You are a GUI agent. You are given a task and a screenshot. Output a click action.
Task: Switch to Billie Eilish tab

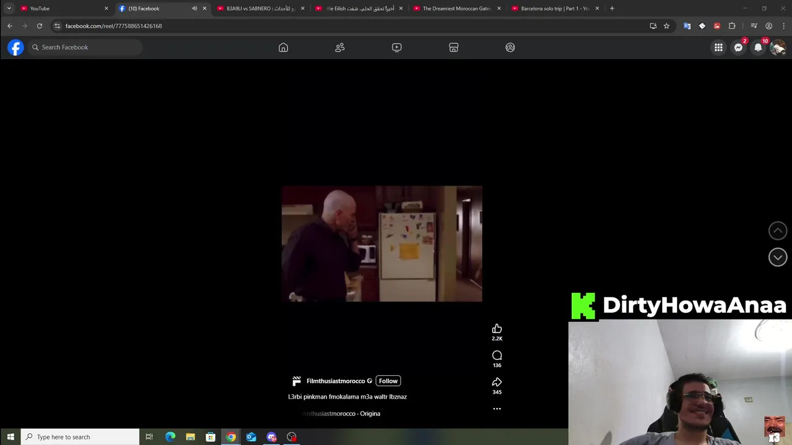(x=359, y=9)
